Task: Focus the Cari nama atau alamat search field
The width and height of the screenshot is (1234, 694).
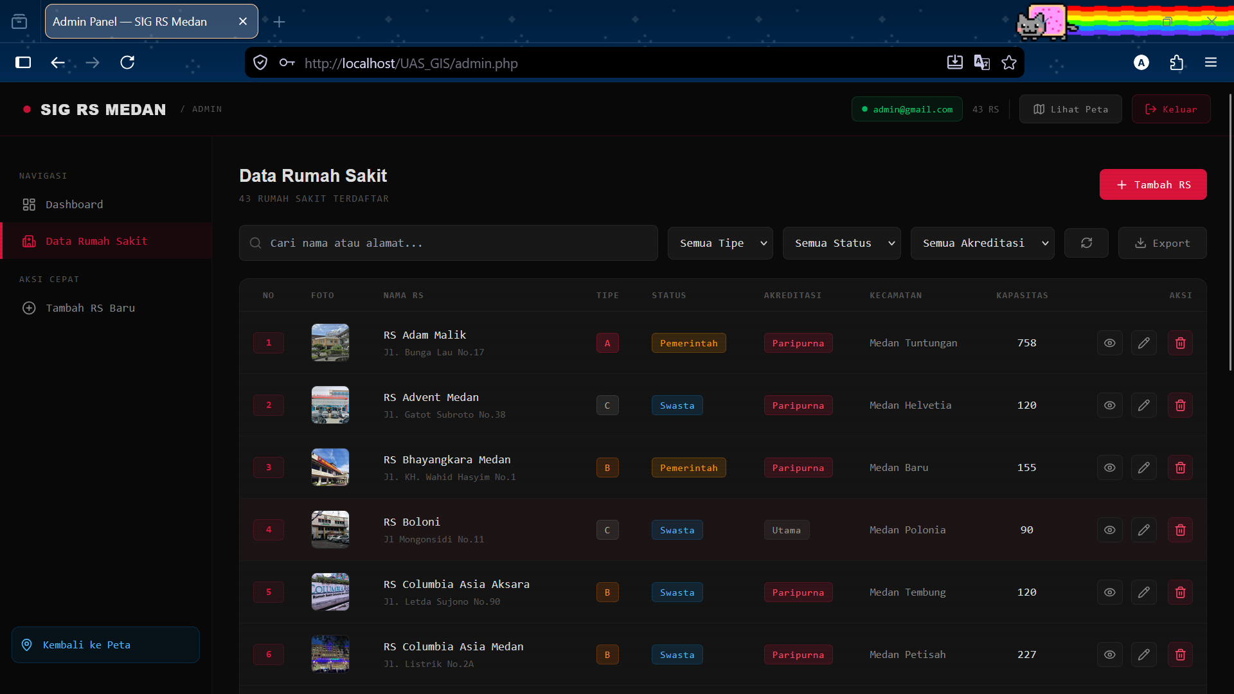Action: pos(449,243)
